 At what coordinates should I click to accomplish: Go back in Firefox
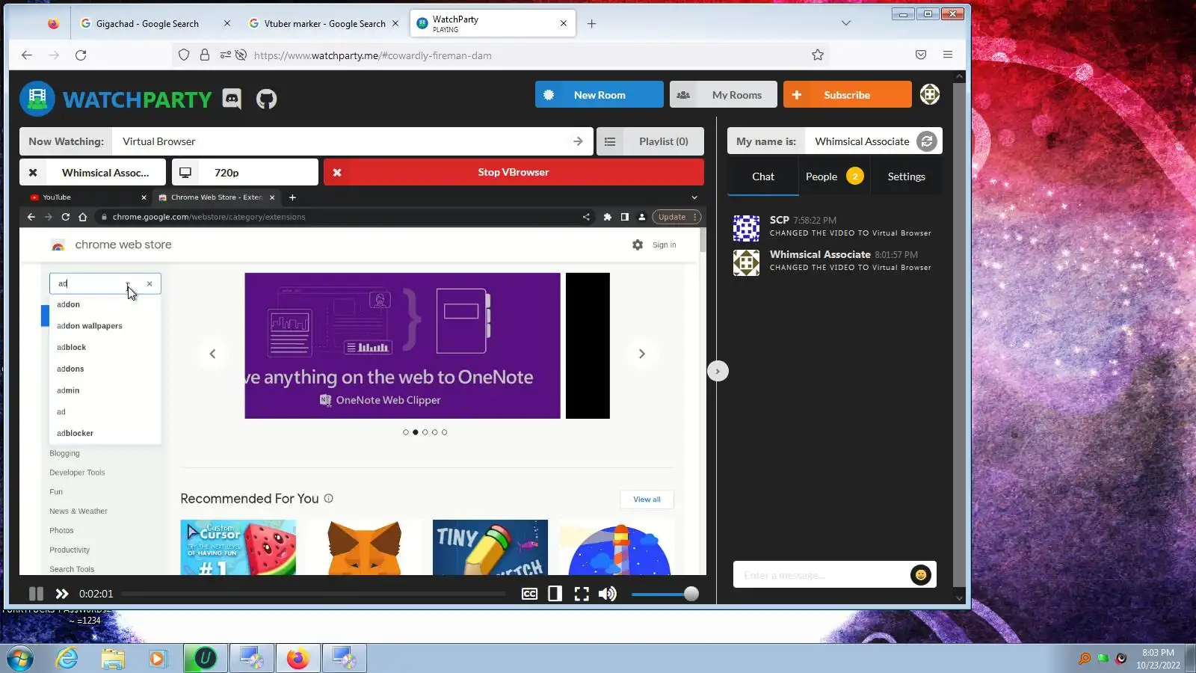pos(27,55)
